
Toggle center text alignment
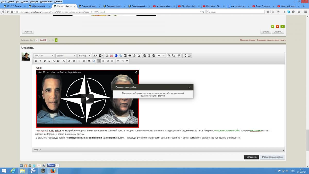pyautogui.click(x=103, y=61)
